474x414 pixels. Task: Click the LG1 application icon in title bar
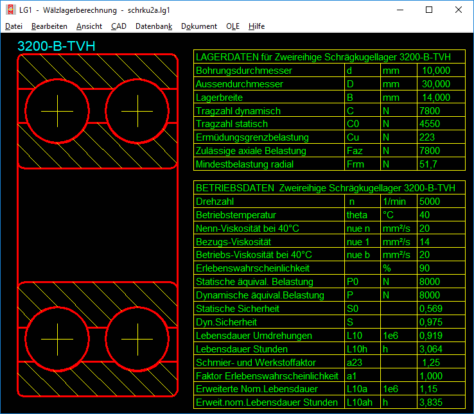(x=11, y=10)
